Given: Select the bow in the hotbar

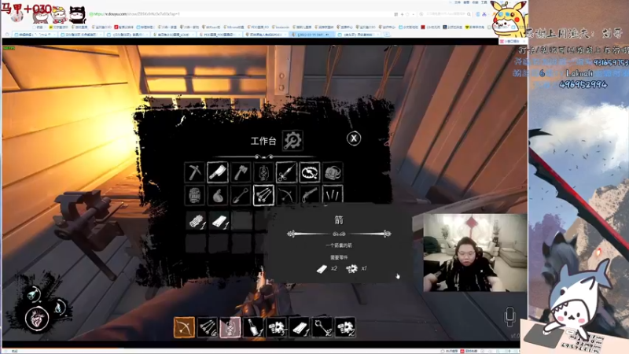Looking at the screenshot, I should pyautogui.click(x=184, y=327).
